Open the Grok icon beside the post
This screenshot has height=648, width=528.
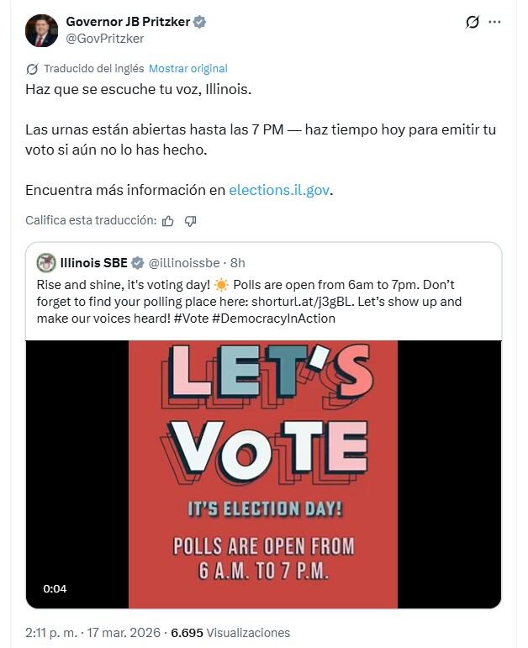[x=472, y=23]
